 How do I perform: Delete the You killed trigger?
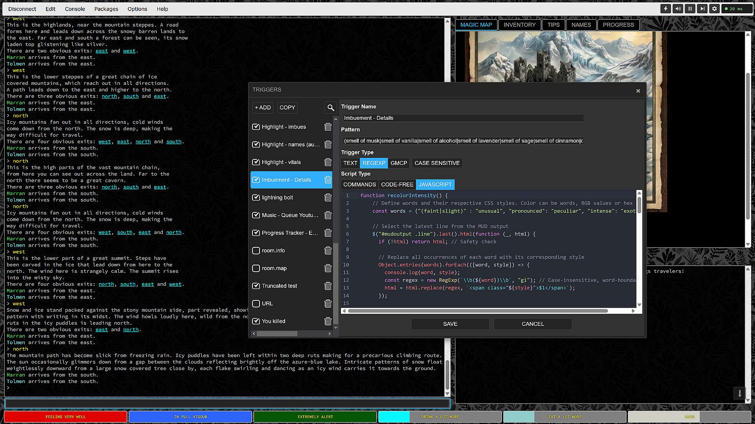point(328,321)
